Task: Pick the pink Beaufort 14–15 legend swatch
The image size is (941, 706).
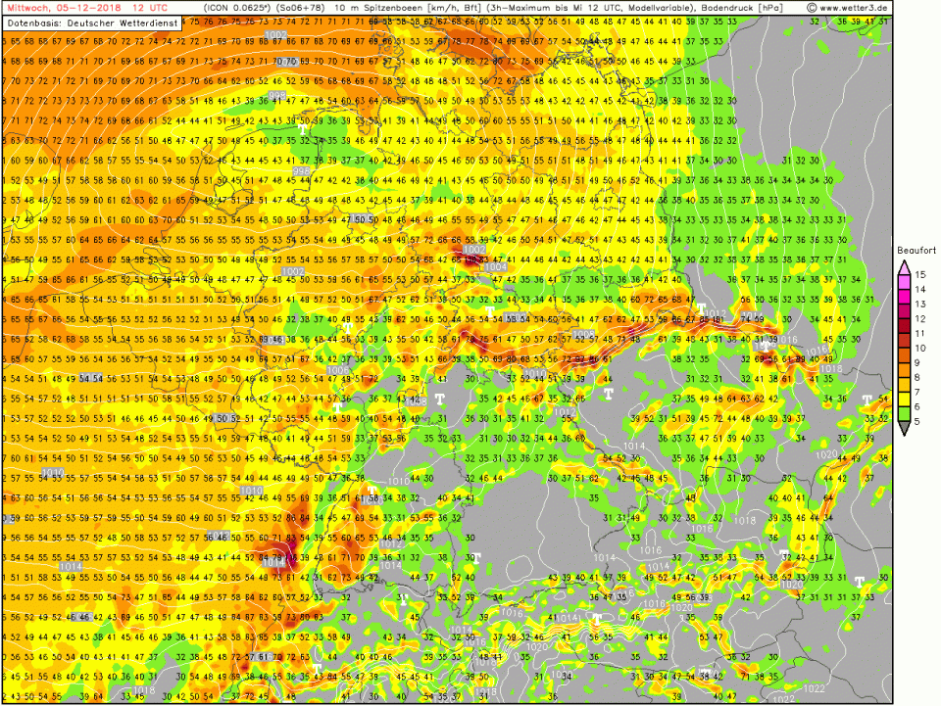Action: point(904,282)
